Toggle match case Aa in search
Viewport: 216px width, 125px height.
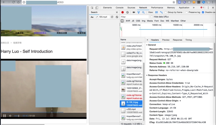pos(92,17)
